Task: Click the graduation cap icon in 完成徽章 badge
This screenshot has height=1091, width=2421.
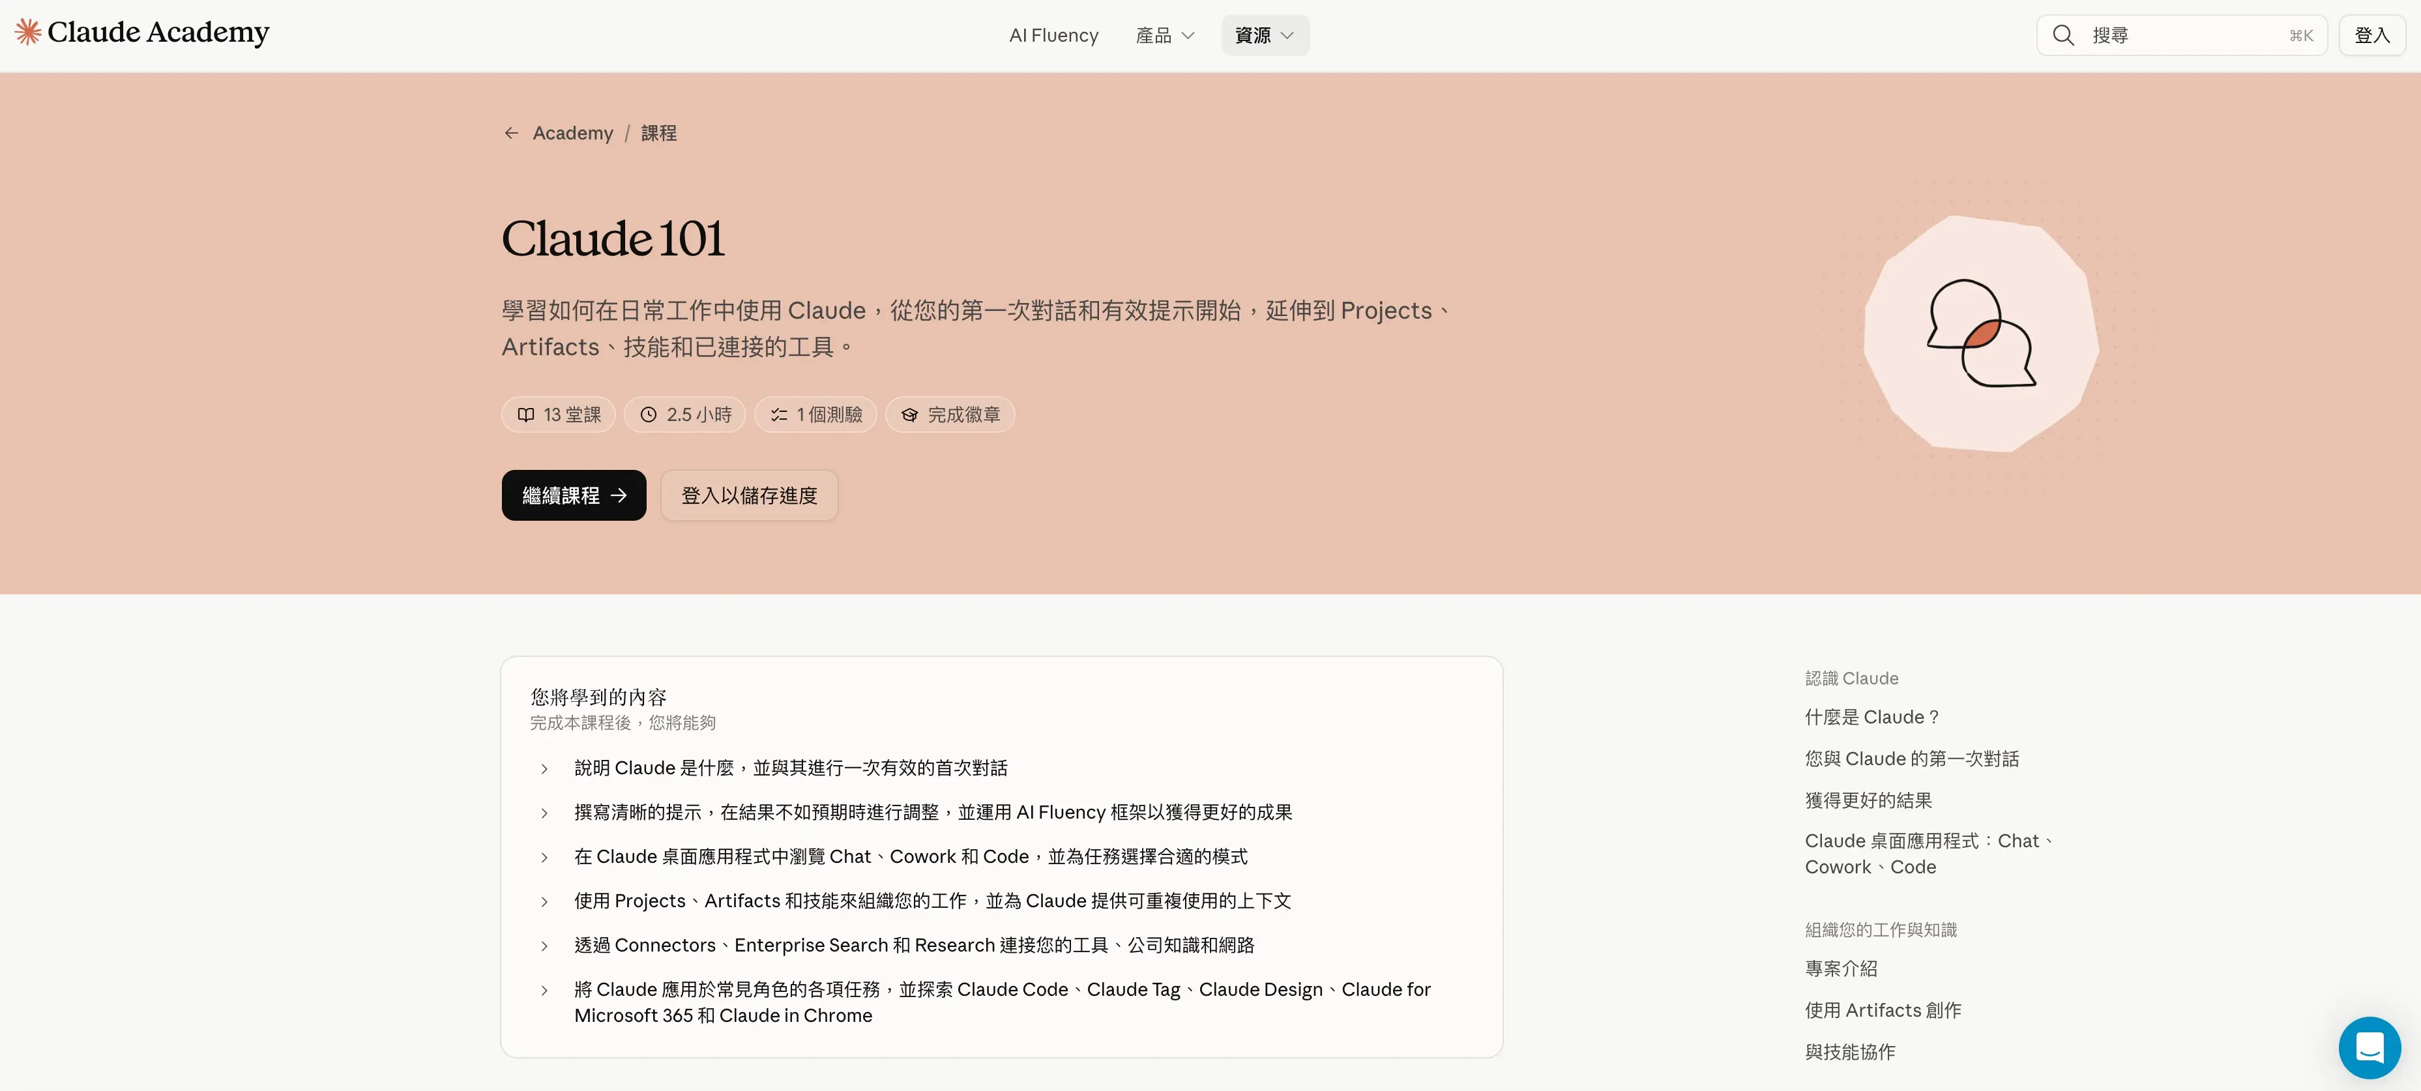Action: pos(910,415)
